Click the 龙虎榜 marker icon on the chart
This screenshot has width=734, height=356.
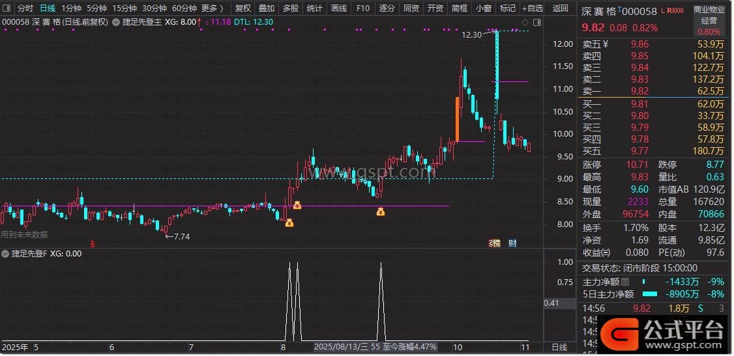pyautogui.click(x=495, y=243)
